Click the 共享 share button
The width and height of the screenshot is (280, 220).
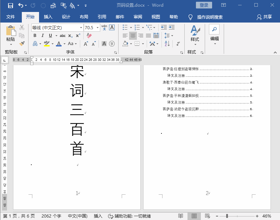265,17
